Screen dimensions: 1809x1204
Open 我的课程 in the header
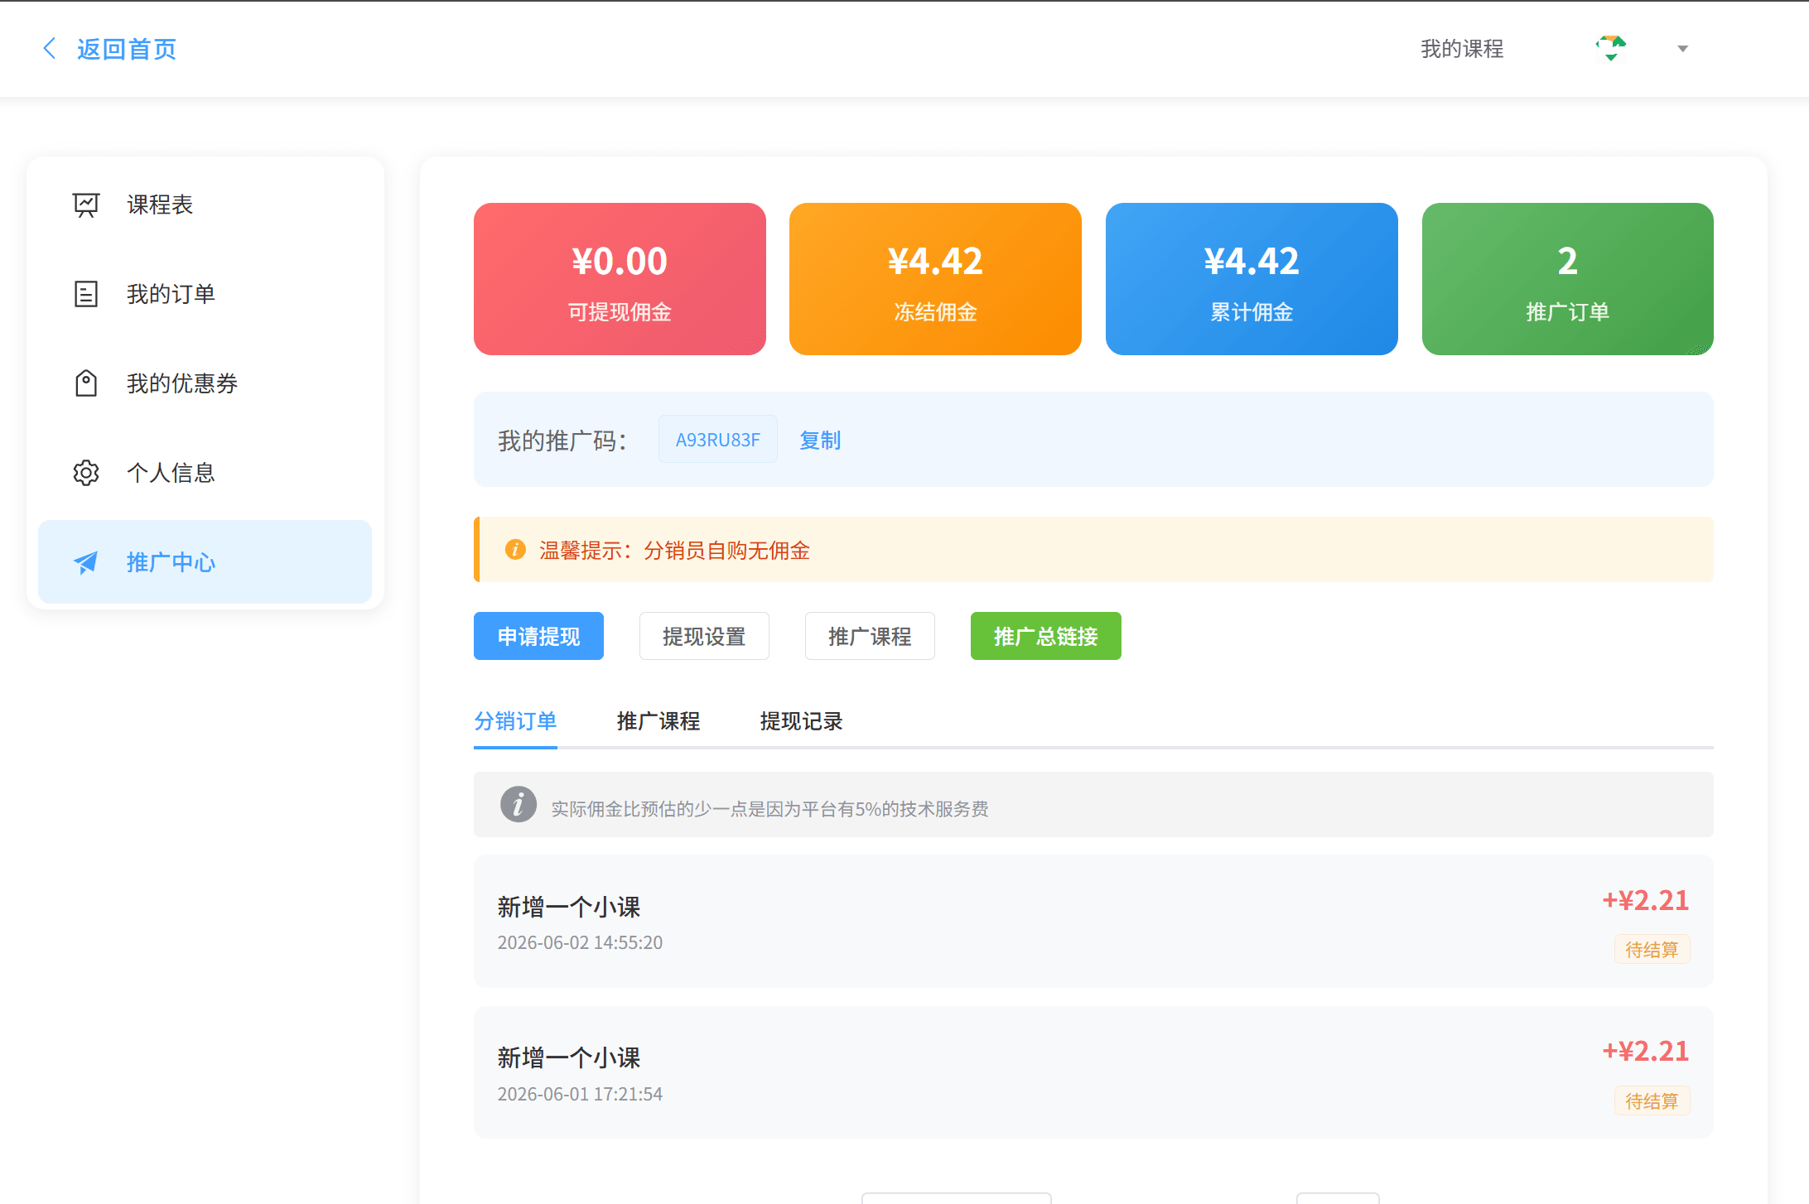pyautogui.click(x=1462, y=49)
